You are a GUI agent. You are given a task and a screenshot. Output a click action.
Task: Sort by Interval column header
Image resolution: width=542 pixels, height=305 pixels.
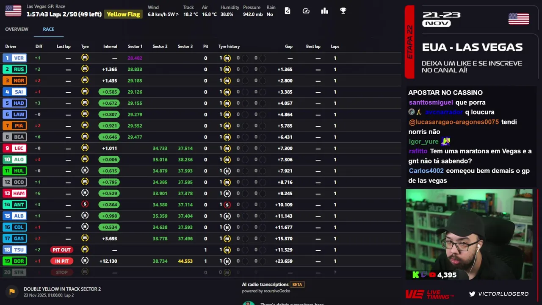point(110,47)
